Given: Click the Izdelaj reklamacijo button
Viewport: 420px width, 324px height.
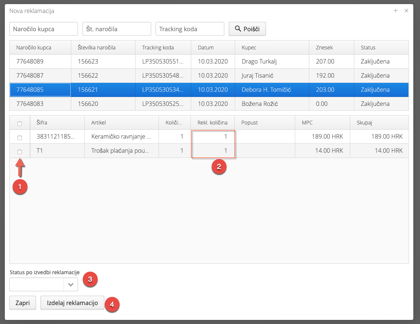Looking at the screenshot, I should point(72,303).
